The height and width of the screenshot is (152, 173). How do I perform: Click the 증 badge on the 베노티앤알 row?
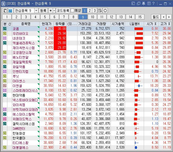click(x=5, y=57)
